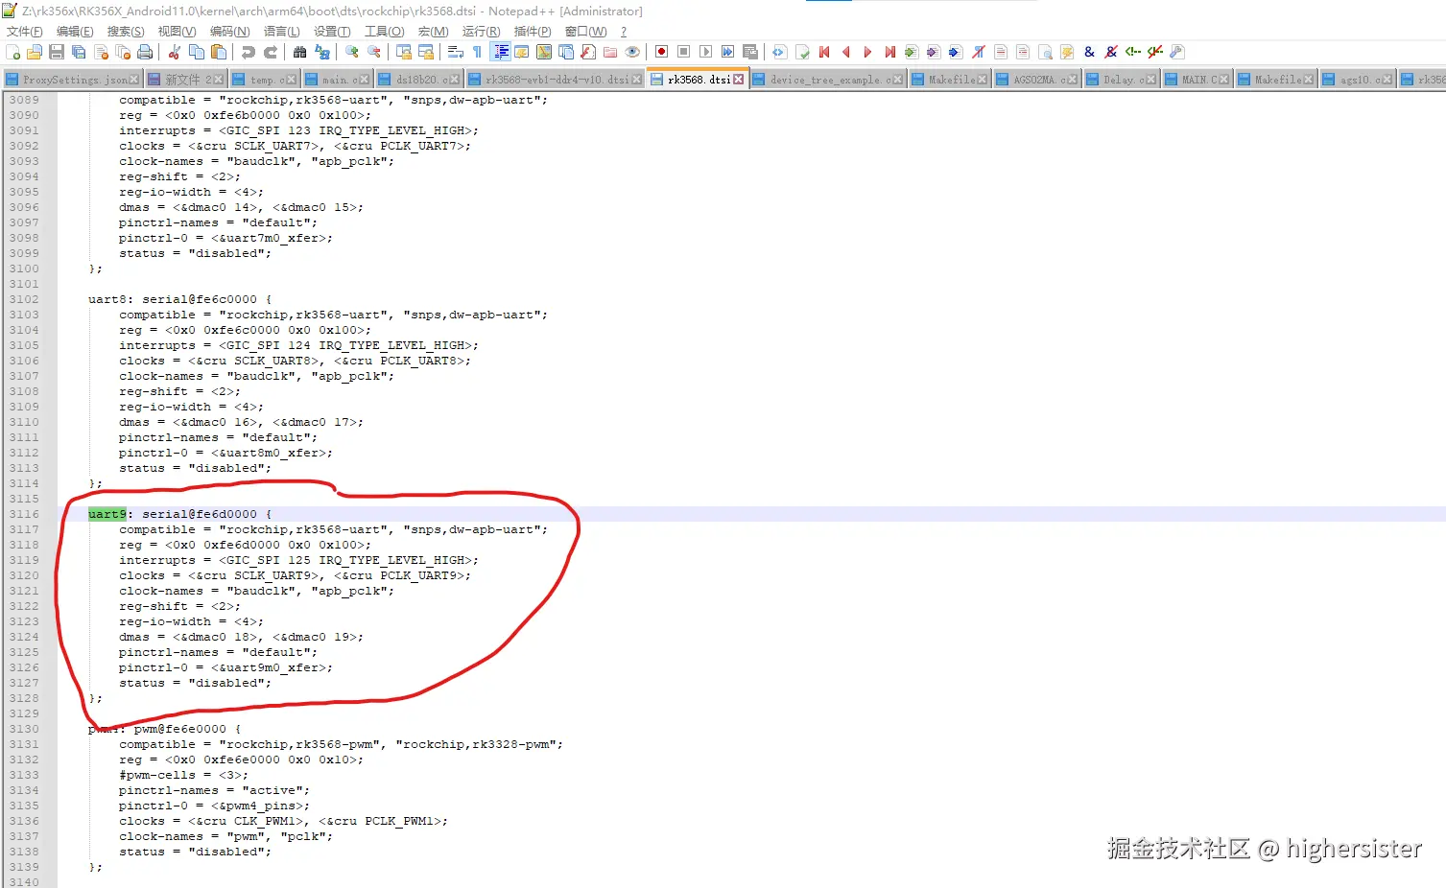Stop macro recording with square icon

pos(684,52)
